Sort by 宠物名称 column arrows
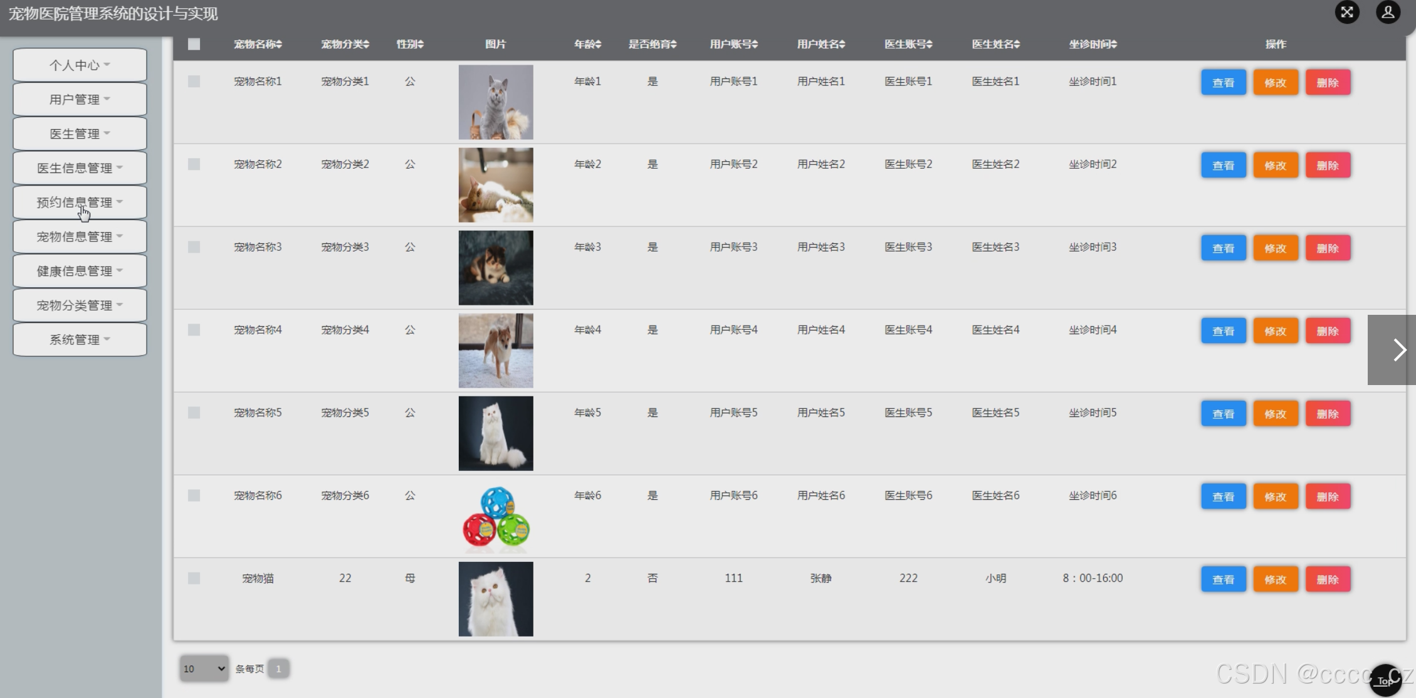Screen dimensions: 1416x698 click(x=279, y=45)
